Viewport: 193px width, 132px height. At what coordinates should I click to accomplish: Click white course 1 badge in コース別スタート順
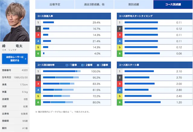tap(120, 71)
